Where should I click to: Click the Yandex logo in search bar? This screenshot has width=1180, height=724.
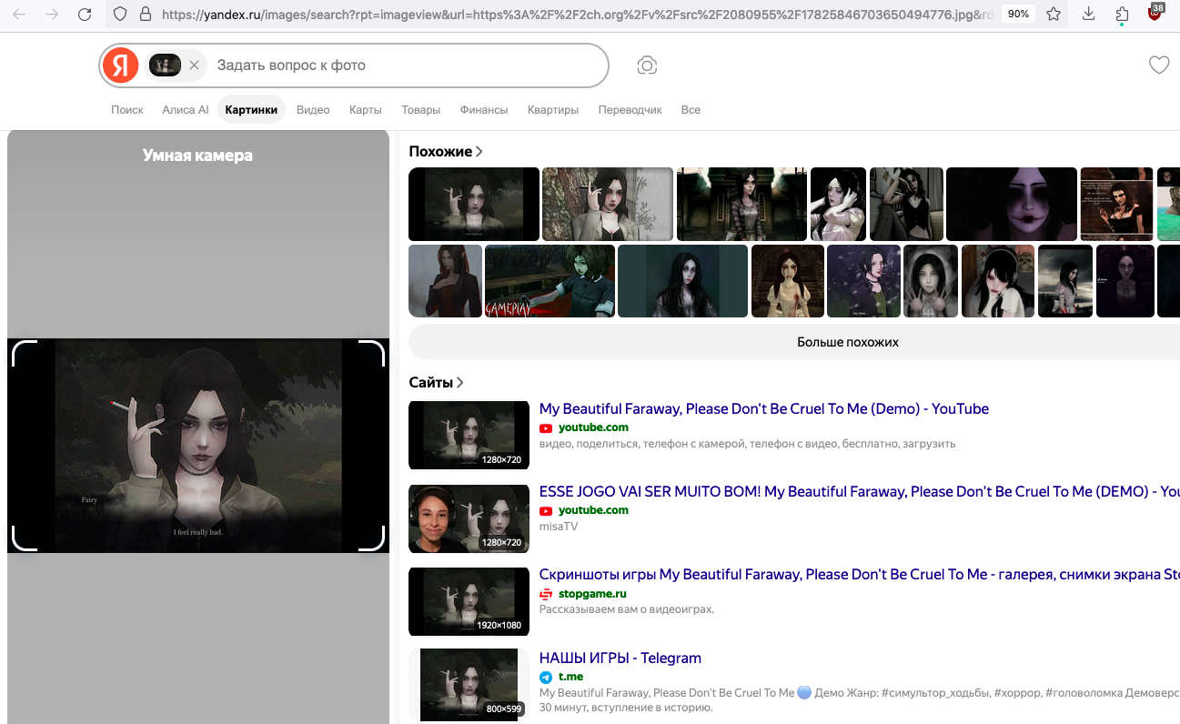(x=120, y=65)
